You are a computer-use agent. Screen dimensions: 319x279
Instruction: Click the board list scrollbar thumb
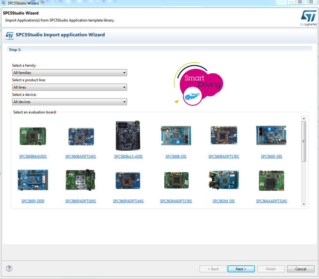[304, 142]
